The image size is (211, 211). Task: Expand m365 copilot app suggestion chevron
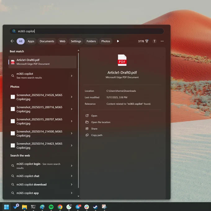(72, 193)
